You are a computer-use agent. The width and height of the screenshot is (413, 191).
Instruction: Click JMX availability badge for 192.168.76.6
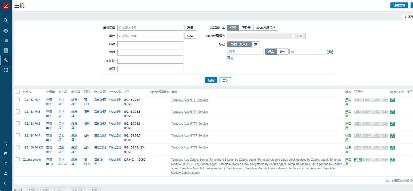(376, 124)
